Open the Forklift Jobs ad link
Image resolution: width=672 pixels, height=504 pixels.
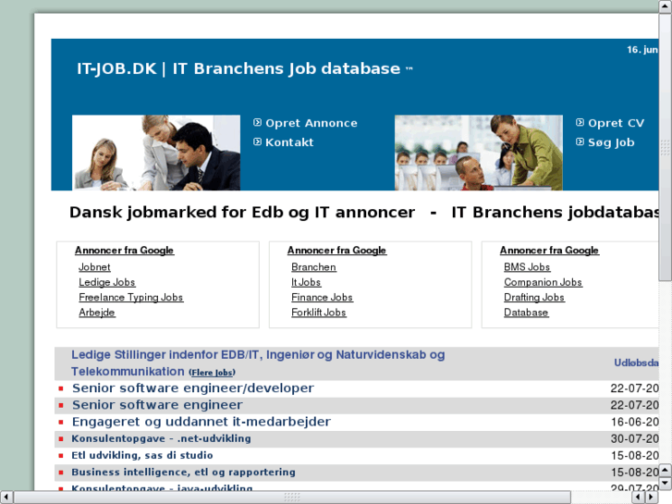[x=318, y=313]
